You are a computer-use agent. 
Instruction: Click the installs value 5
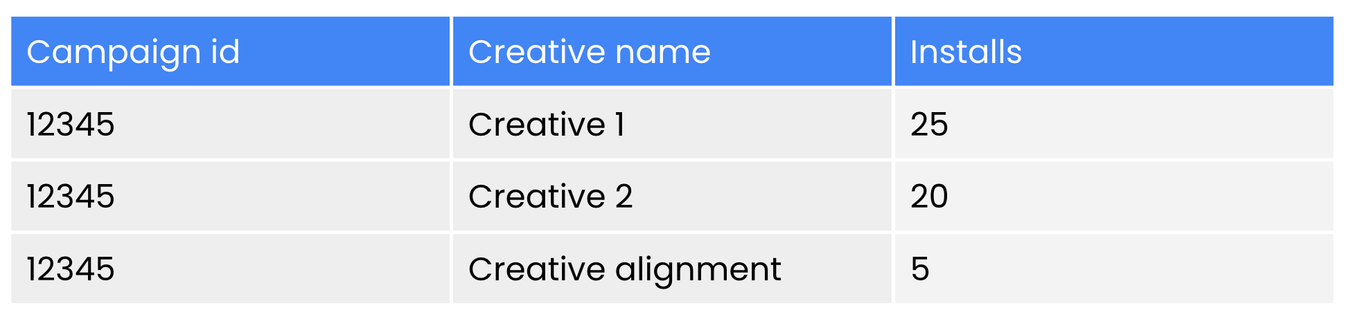click(x=920, y=269)
